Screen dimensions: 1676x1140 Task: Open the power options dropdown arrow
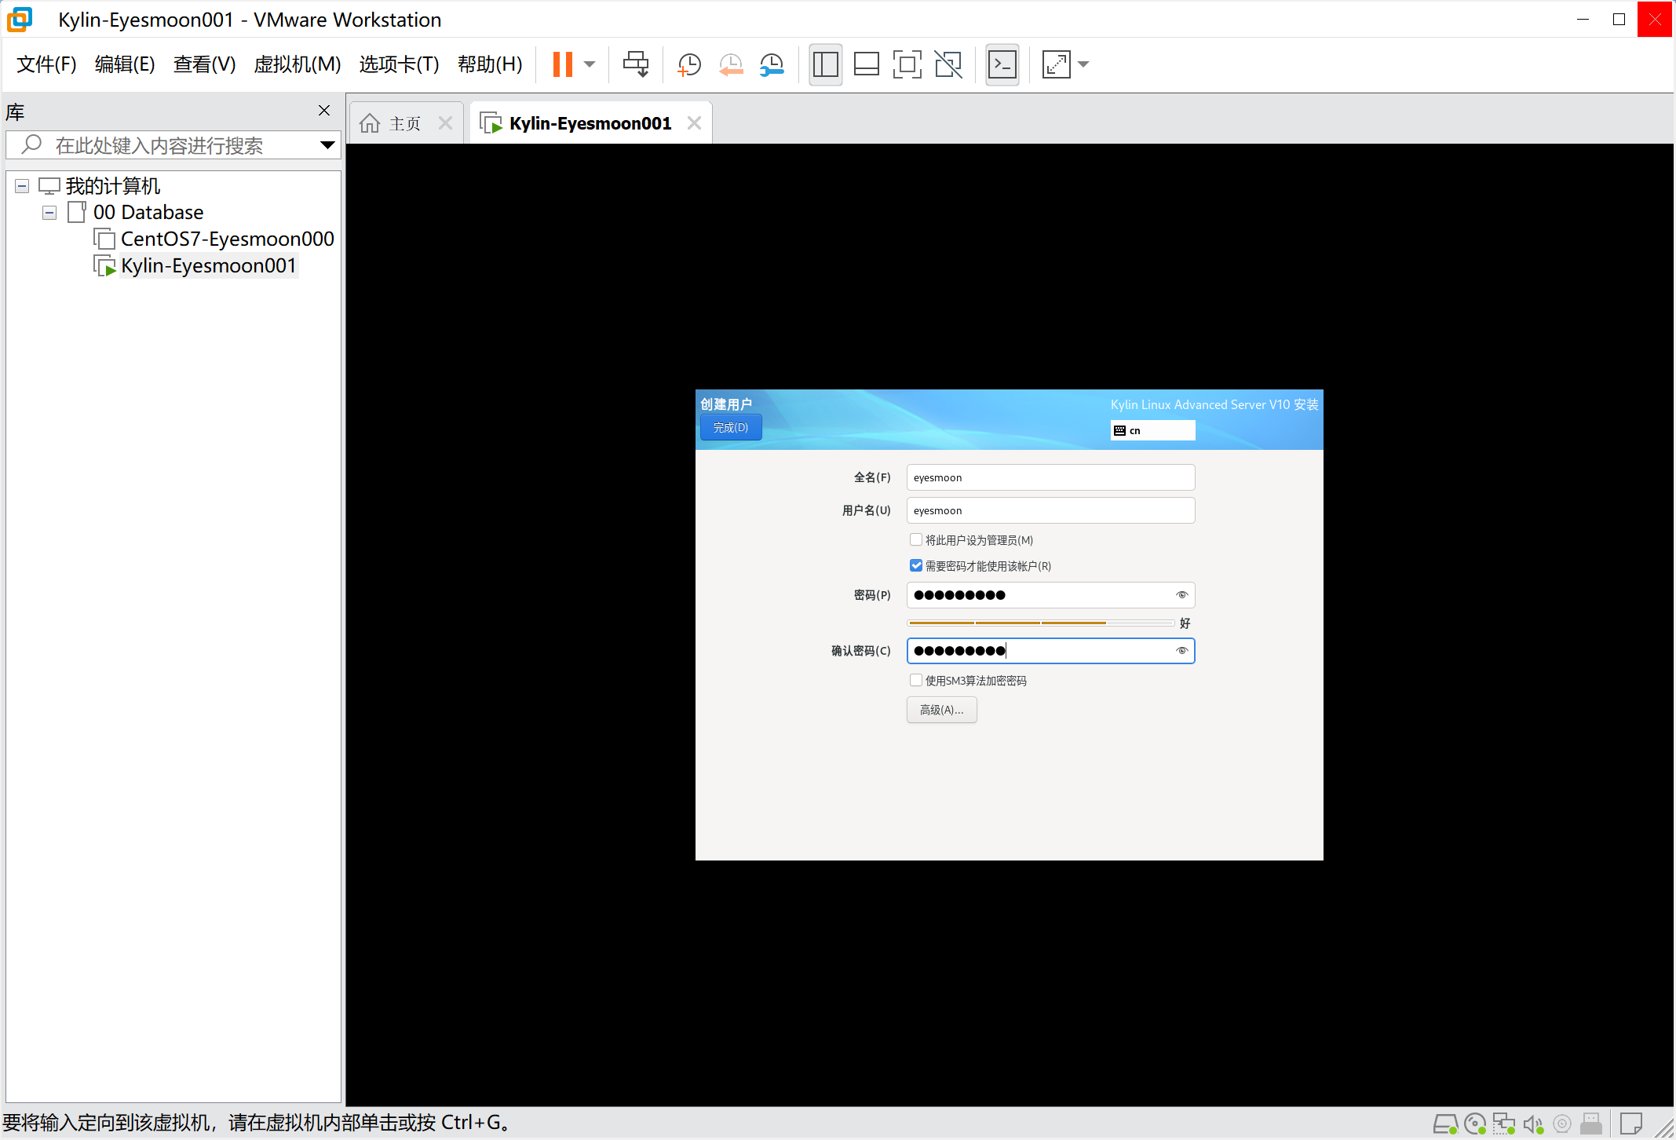tap(590, 64)
